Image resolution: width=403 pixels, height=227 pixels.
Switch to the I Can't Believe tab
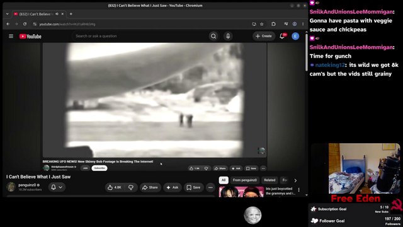(35, 14)
